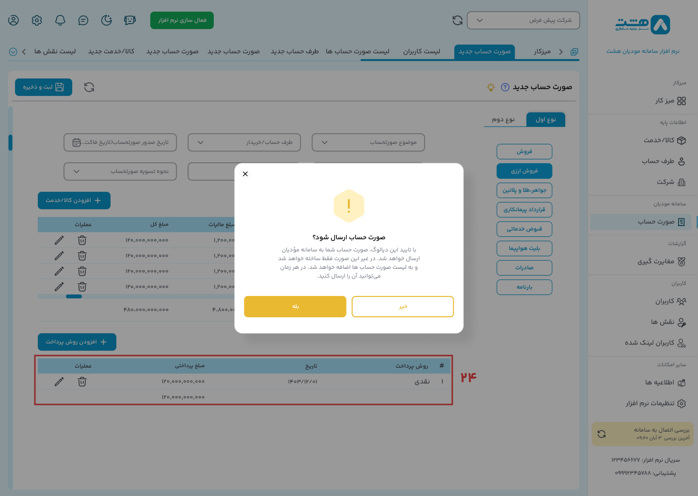Open notifications with the bell icon

60,20
